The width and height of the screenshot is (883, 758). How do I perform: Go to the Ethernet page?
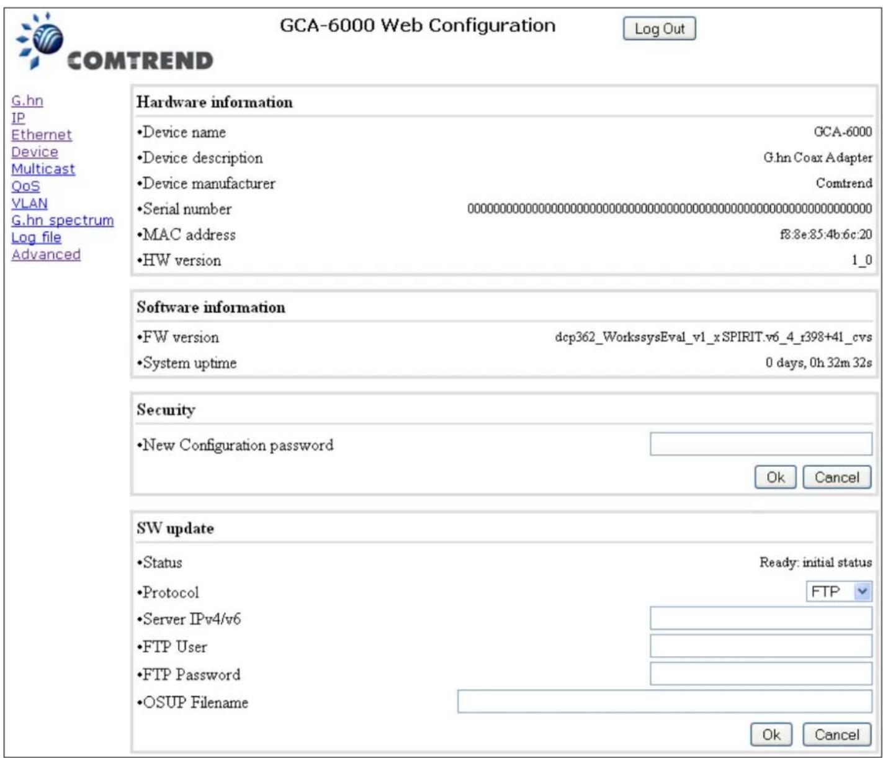click(x=42, y=135)
